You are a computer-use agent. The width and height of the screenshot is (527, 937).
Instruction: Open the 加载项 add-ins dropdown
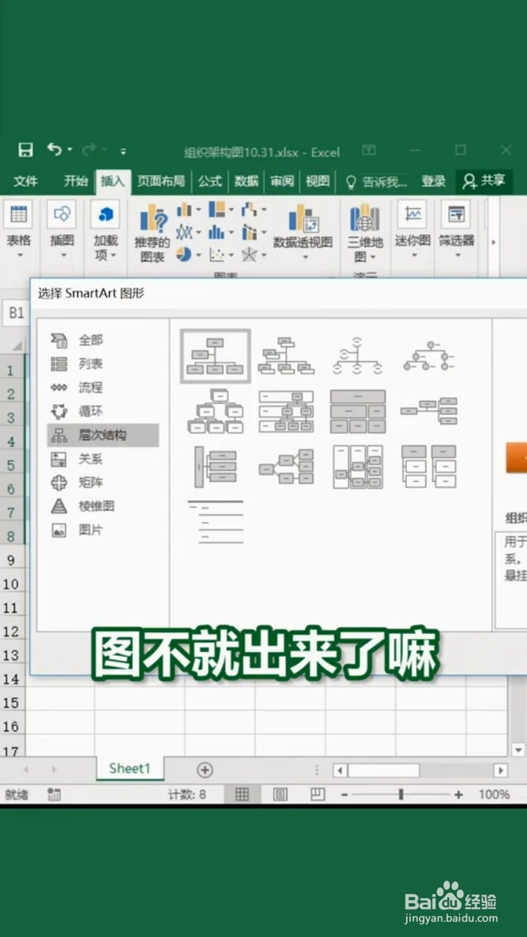click(106, 231)
